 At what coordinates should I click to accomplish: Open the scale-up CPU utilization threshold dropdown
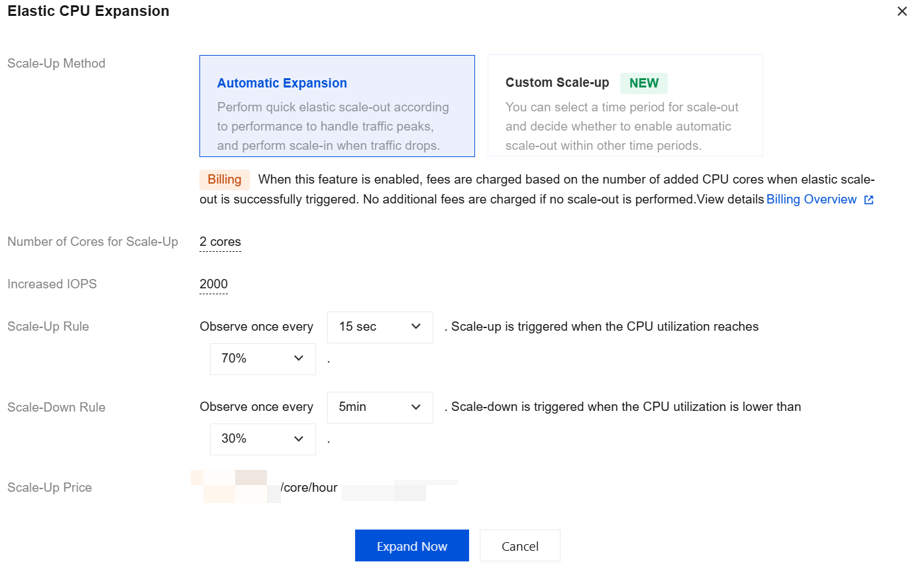(x=262, y=359)
